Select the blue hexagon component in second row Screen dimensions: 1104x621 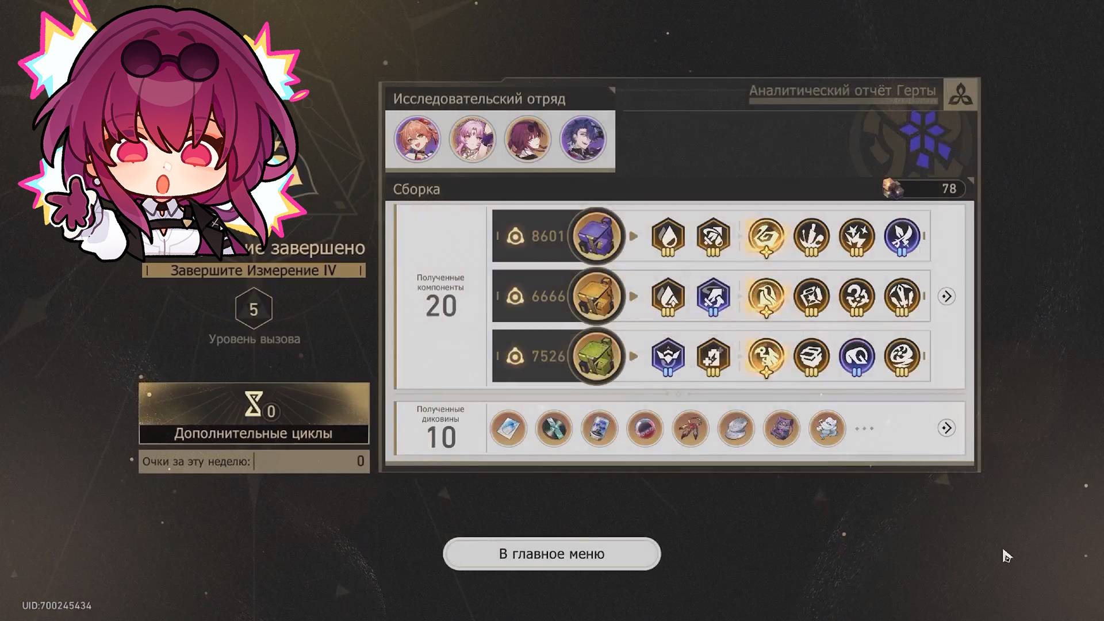click(x=713, y=297)
